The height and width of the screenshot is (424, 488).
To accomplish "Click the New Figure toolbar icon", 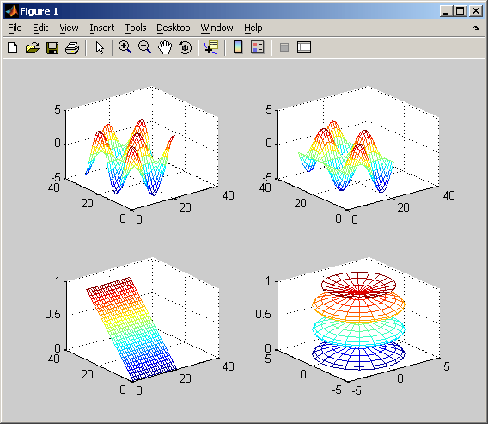I will [x=12, y=47].
